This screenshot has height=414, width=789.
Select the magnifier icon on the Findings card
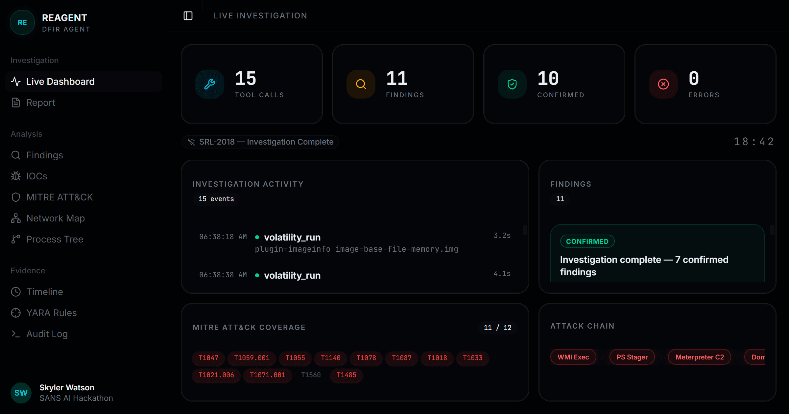pyautogui.click(x=361, y=84)
